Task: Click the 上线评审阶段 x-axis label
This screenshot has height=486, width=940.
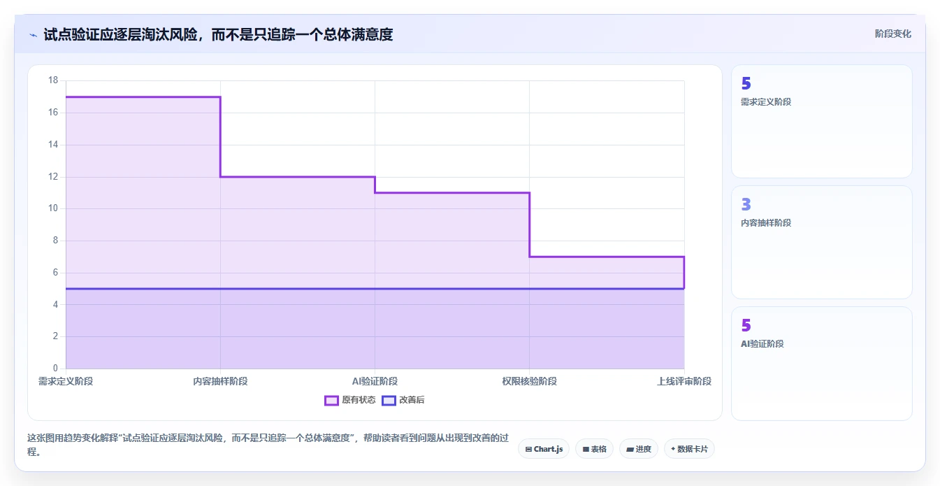Action: [x=684, y=381]
